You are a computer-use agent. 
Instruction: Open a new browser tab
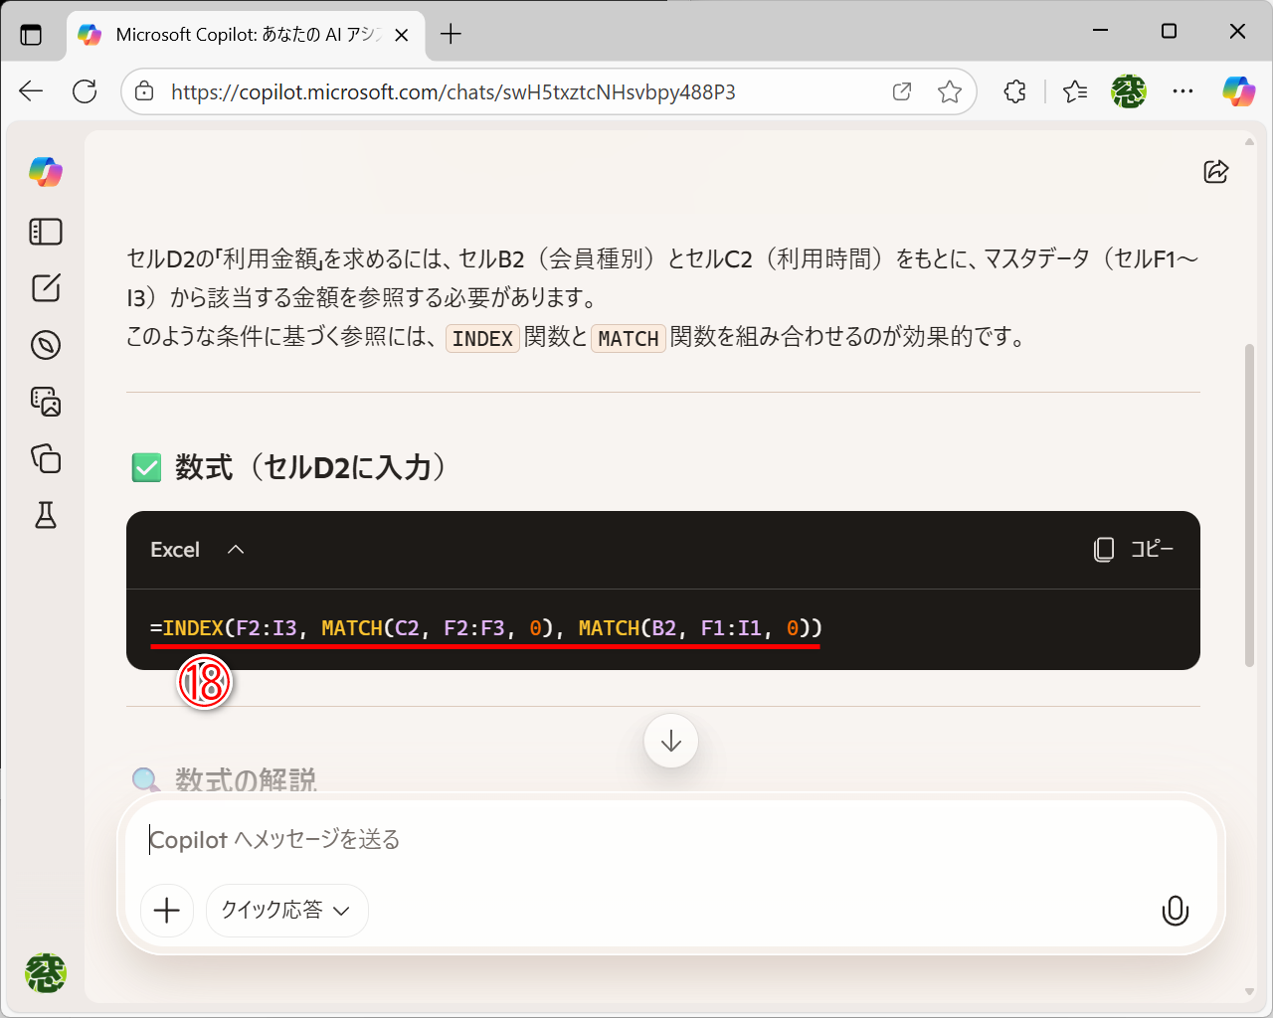[451, 33]
